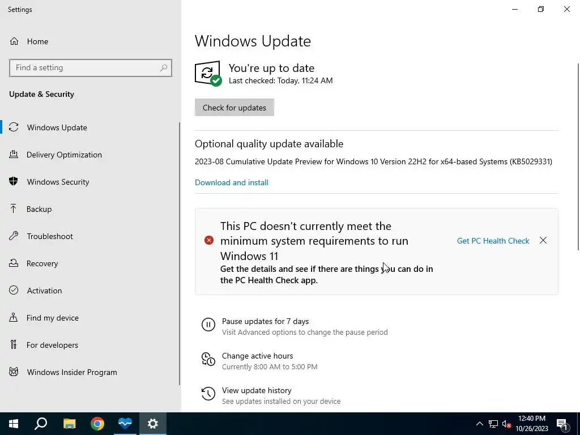Launch Google Chrome from the taskbar
Screen dimensions: 580x435
(x=97, y=424)
